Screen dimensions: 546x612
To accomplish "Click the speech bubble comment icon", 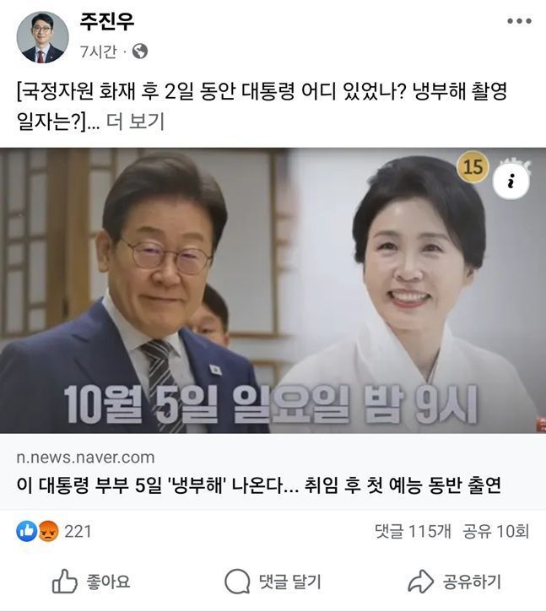I will [237, 581].
